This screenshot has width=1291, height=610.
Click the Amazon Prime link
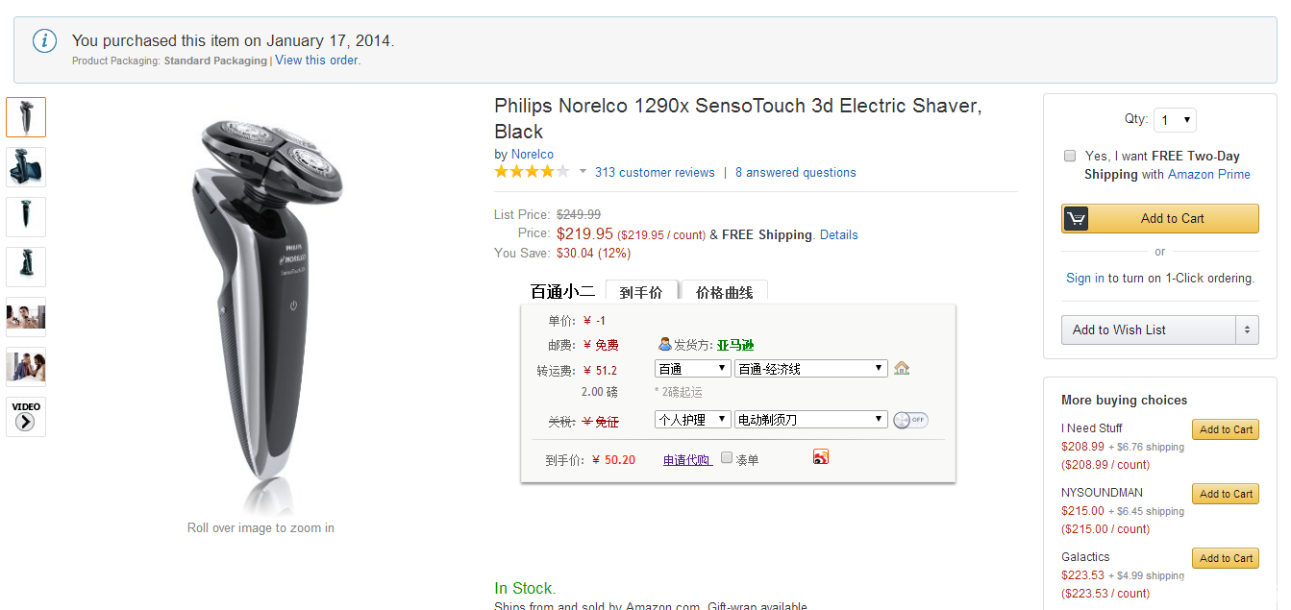[x=1208, y=174]
